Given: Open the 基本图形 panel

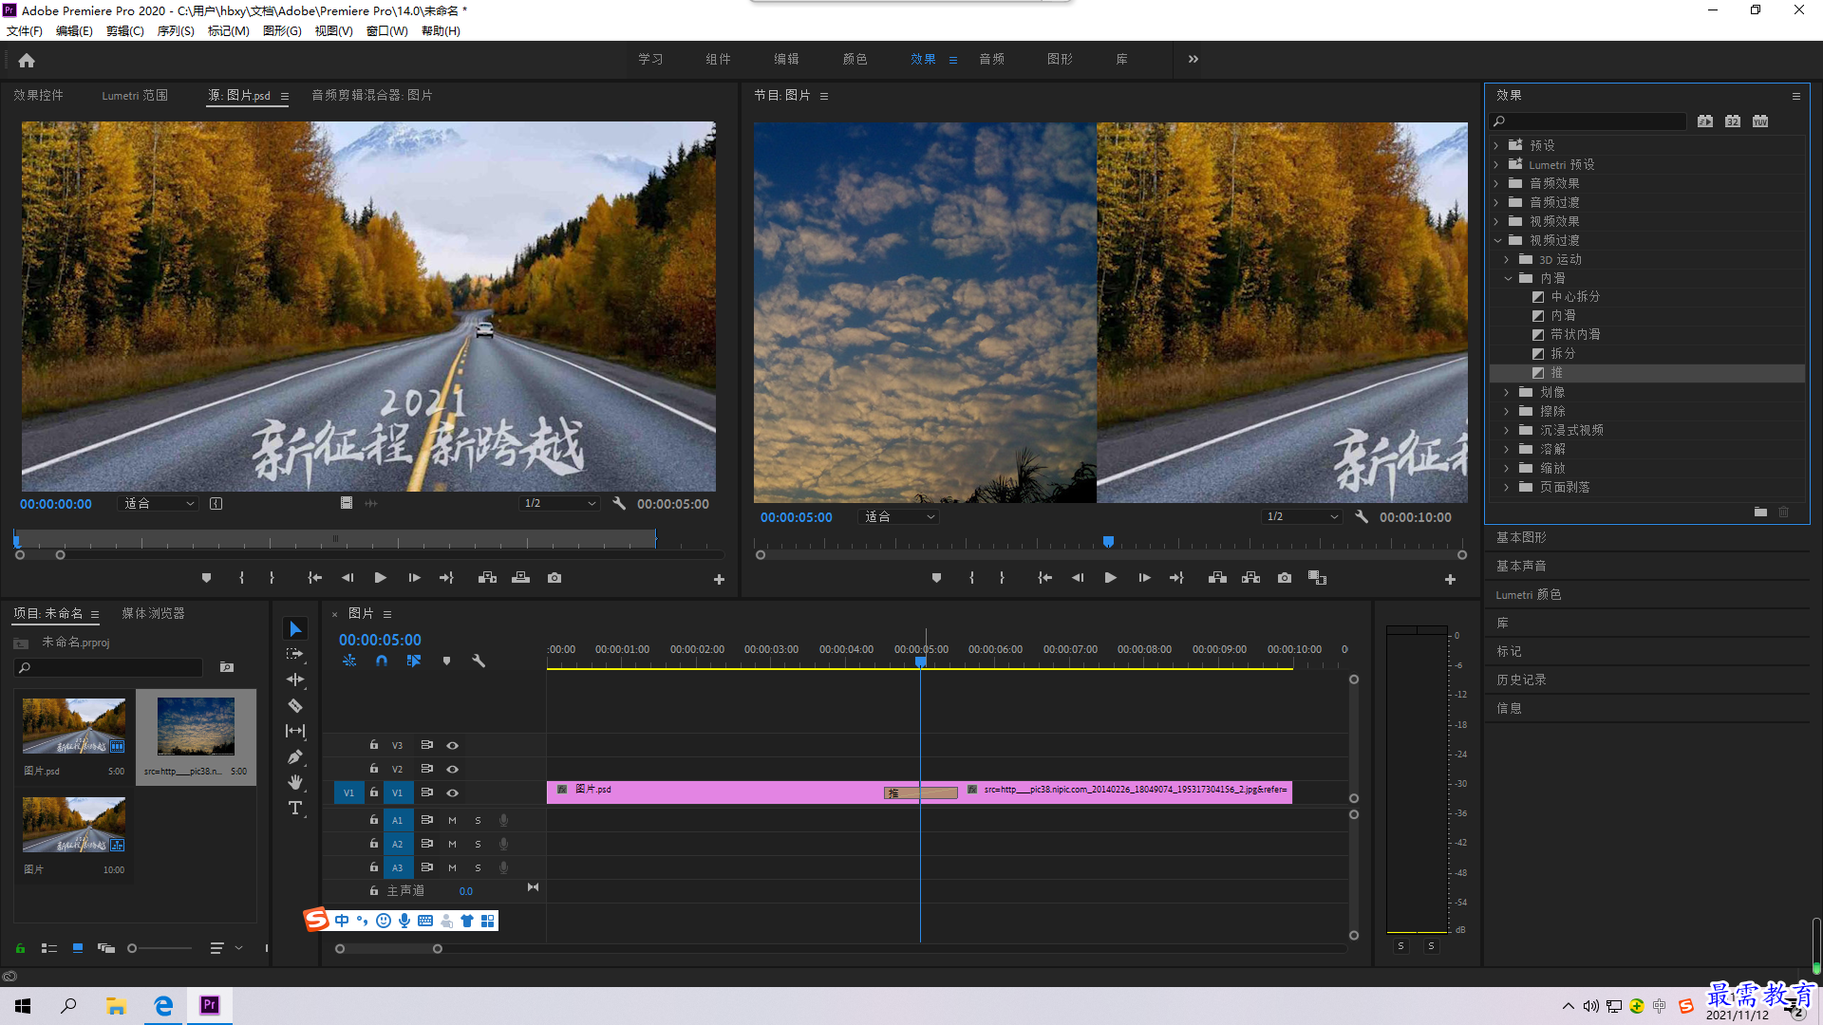Looking at the screenshot, I should click(x=1521, y=538).
